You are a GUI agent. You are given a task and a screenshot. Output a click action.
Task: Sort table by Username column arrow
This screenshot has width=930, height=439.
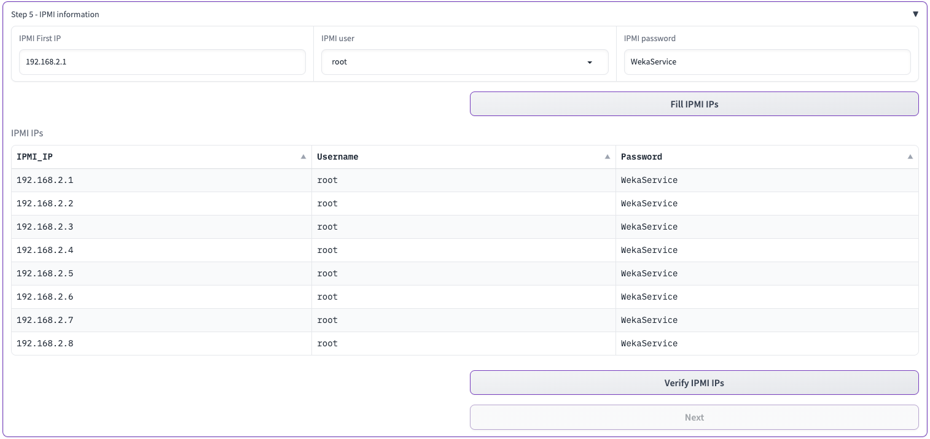(x=607, y=157)
